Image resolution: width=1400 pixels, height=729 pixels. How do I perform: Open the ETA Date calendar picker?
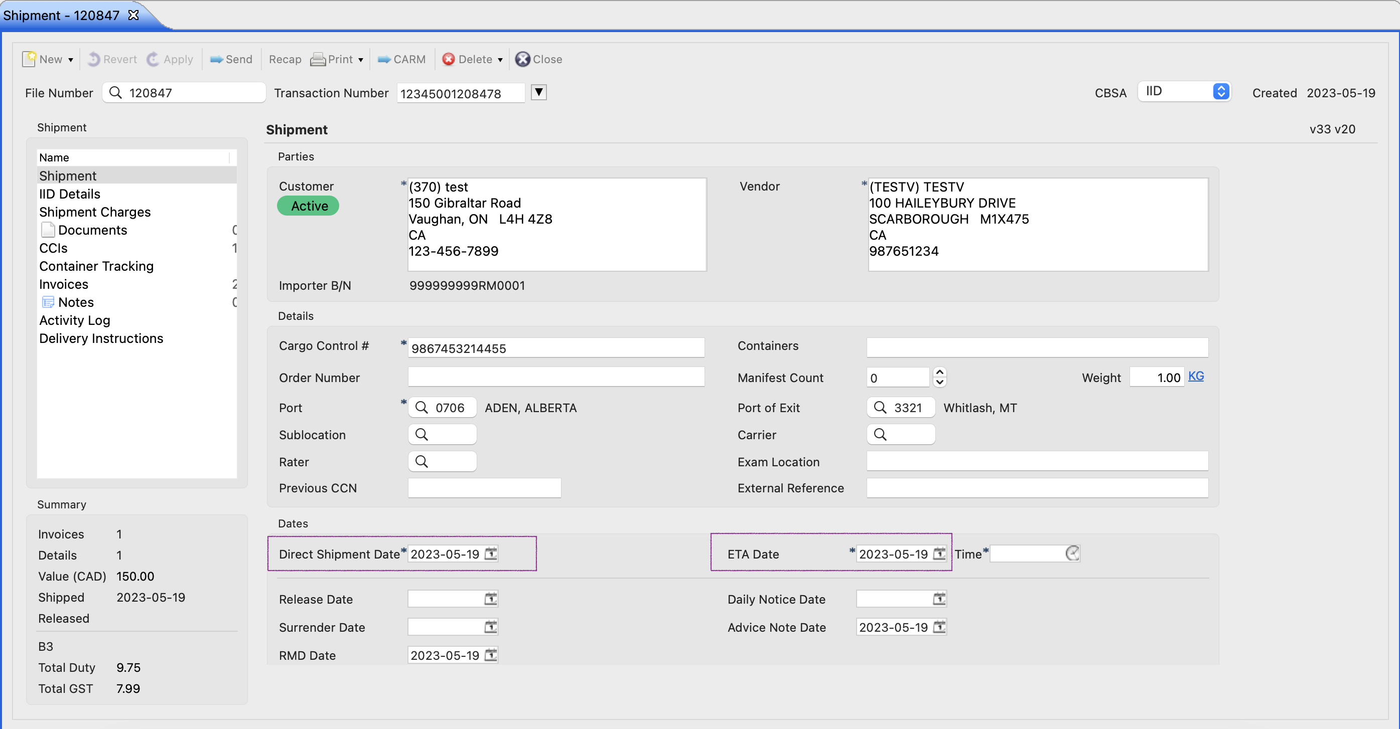tap(939, 554)
